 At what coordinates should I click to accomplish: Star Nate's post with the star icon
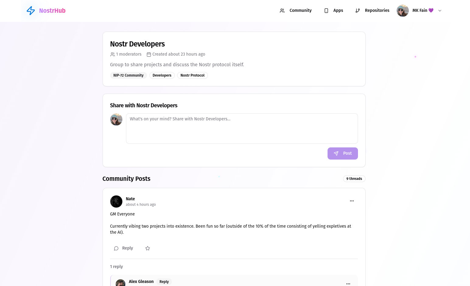tap(148, 248)
